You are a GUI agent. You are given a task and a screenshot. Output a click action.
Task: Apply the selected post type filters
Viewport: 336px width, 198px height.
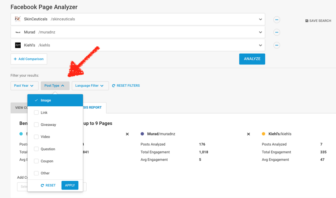[70, 185]
